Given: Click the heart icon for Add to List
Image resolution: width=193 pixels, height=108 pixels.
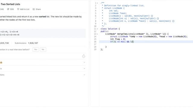Looking at the screenshot, I should click(x=18, y=9).
